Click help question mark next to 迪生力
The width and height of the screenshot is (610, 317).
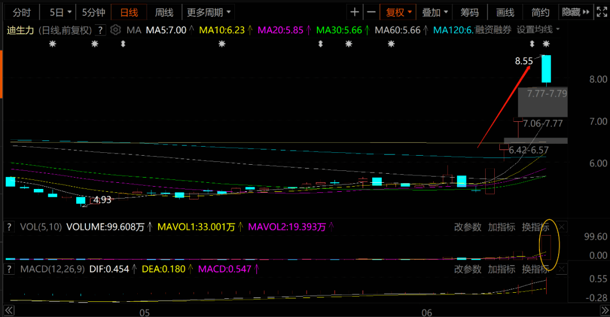coord(101,30)
